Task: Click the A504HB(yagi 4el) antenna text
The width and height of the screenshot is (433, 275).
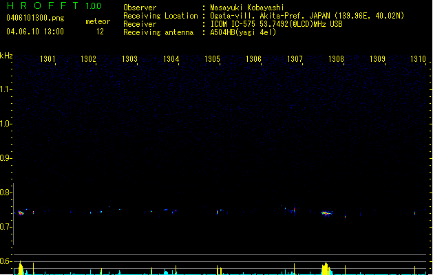Action: [243, 32]
